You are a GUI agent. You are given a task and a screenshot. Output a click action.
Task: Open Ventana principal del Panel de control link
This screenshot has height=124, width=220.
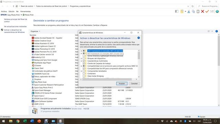tap(15, 20)
